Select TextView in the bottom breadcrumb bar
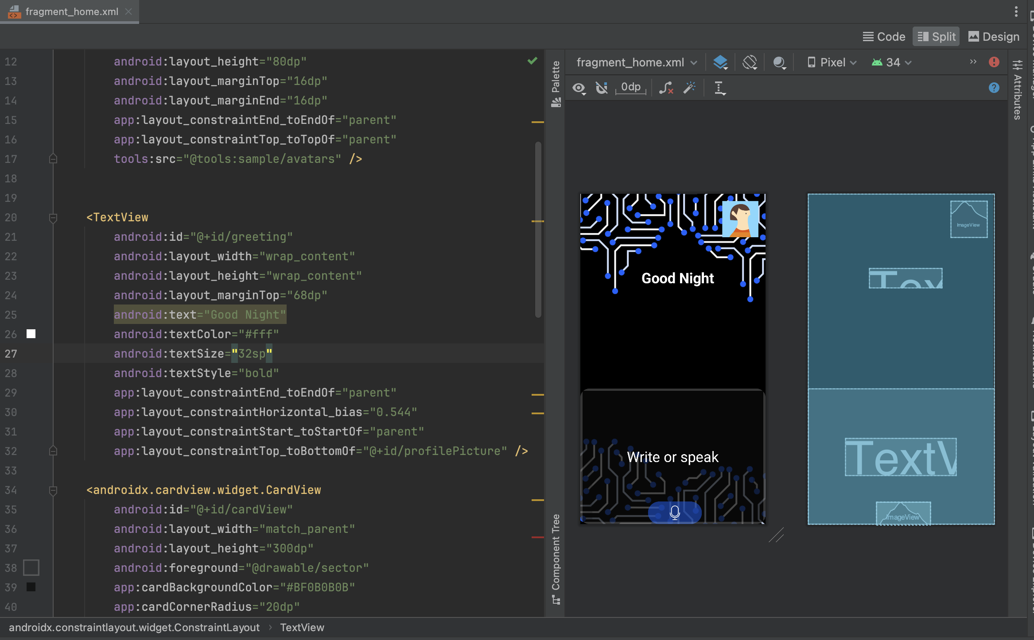Image resolution: width=1034 pixels, height=640 pixels. click(x=302, y=628)
